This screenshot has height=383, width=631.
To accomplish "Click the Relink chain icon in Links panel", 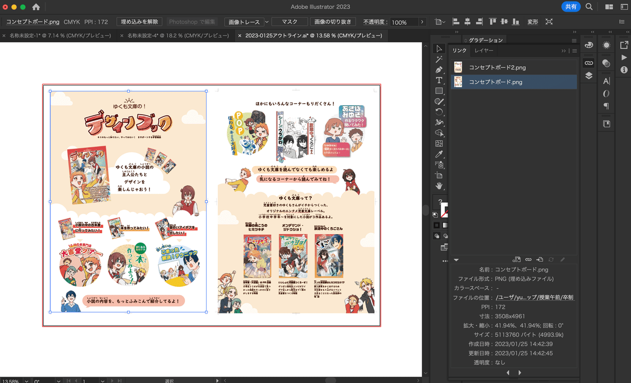I will 528,259.
